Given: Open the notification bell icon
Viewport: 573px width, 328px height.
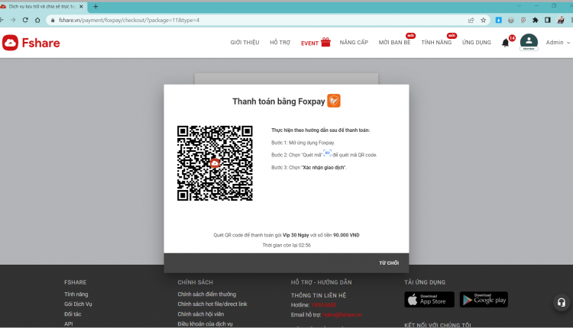Looking at the screenshot, I should 506,43.
